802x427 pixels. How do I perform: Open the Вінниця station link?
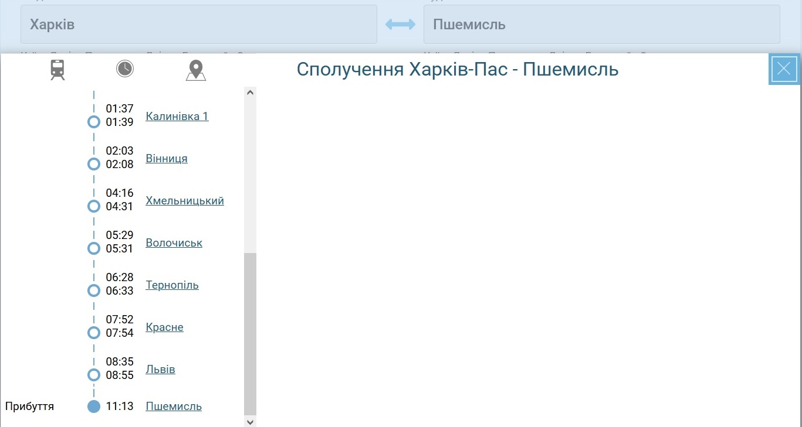click(x=167, y=159)
